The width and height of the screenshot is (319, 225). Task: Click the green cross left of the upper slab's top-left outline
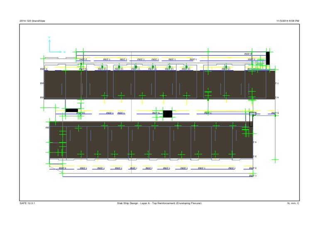coord(44,59)
